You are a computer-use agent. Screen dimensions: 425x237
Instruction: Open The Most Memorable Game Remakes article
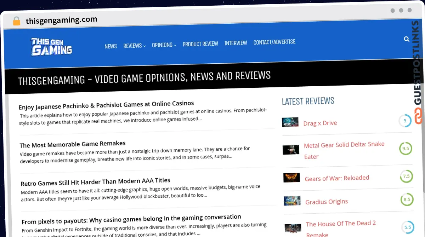[73, 144]
